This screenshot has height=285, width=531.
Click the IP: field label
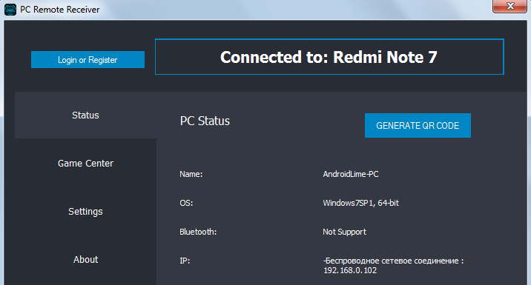click(185, 261)
